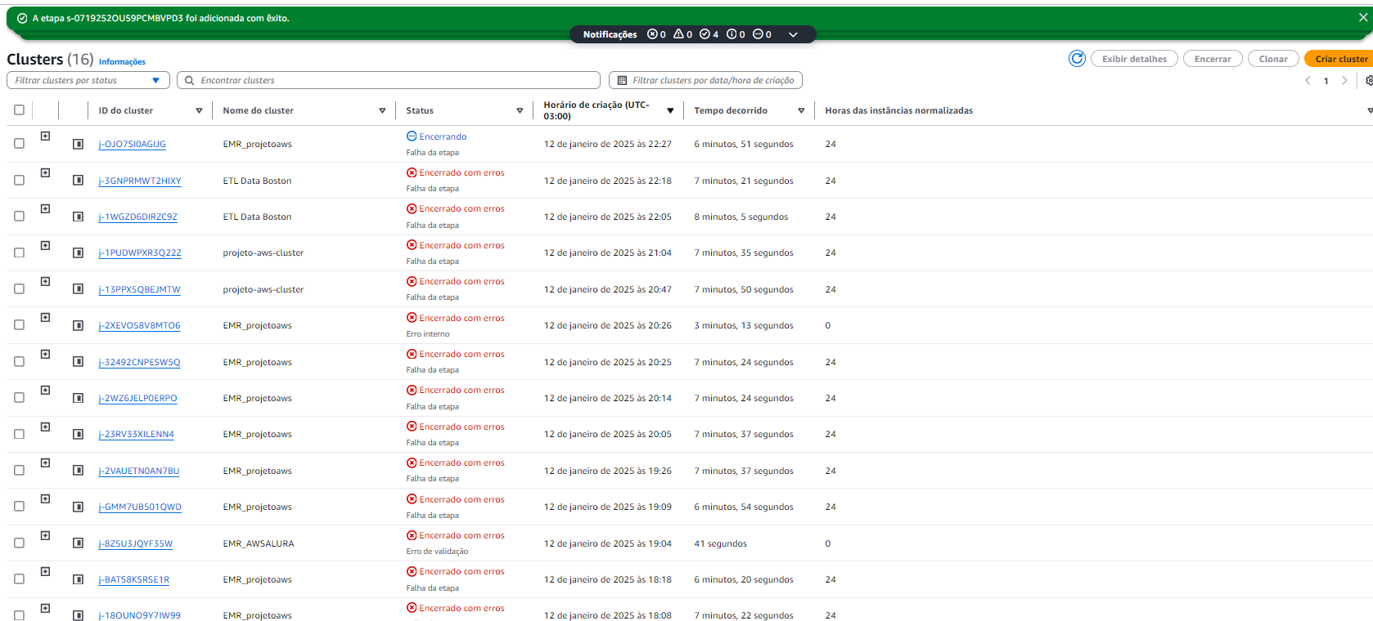Sort by Status column arrow
Screen dimensions: 1373x621
coord(520,110)
